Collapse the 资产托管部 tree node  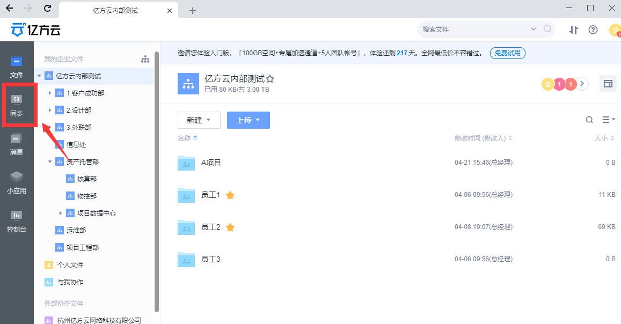pos(50,161)
